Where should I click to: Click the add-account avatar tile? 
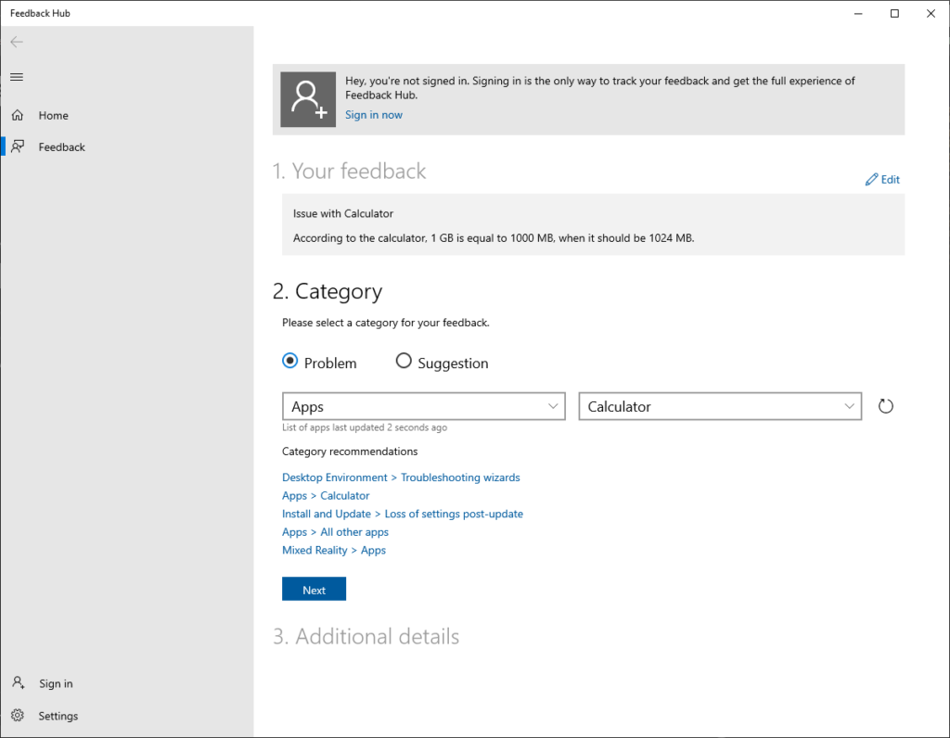pyautogui.click(x=308, y=99)
